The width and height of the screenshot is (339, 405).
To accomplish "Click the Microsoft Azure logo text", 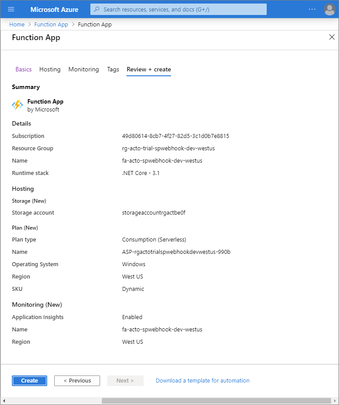I will point(54,10).
